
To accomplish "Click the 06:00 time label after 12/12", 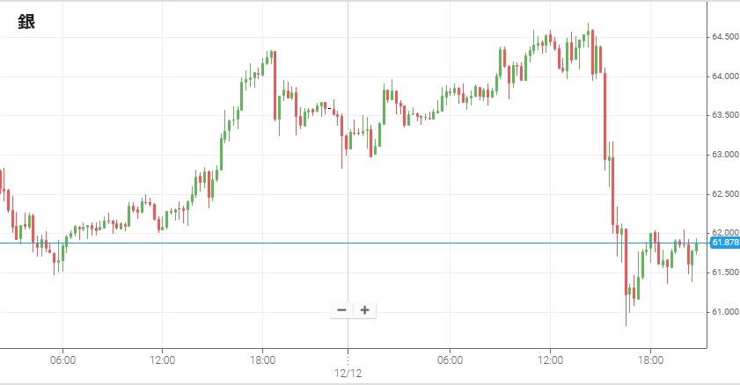I will pos(450,360).
